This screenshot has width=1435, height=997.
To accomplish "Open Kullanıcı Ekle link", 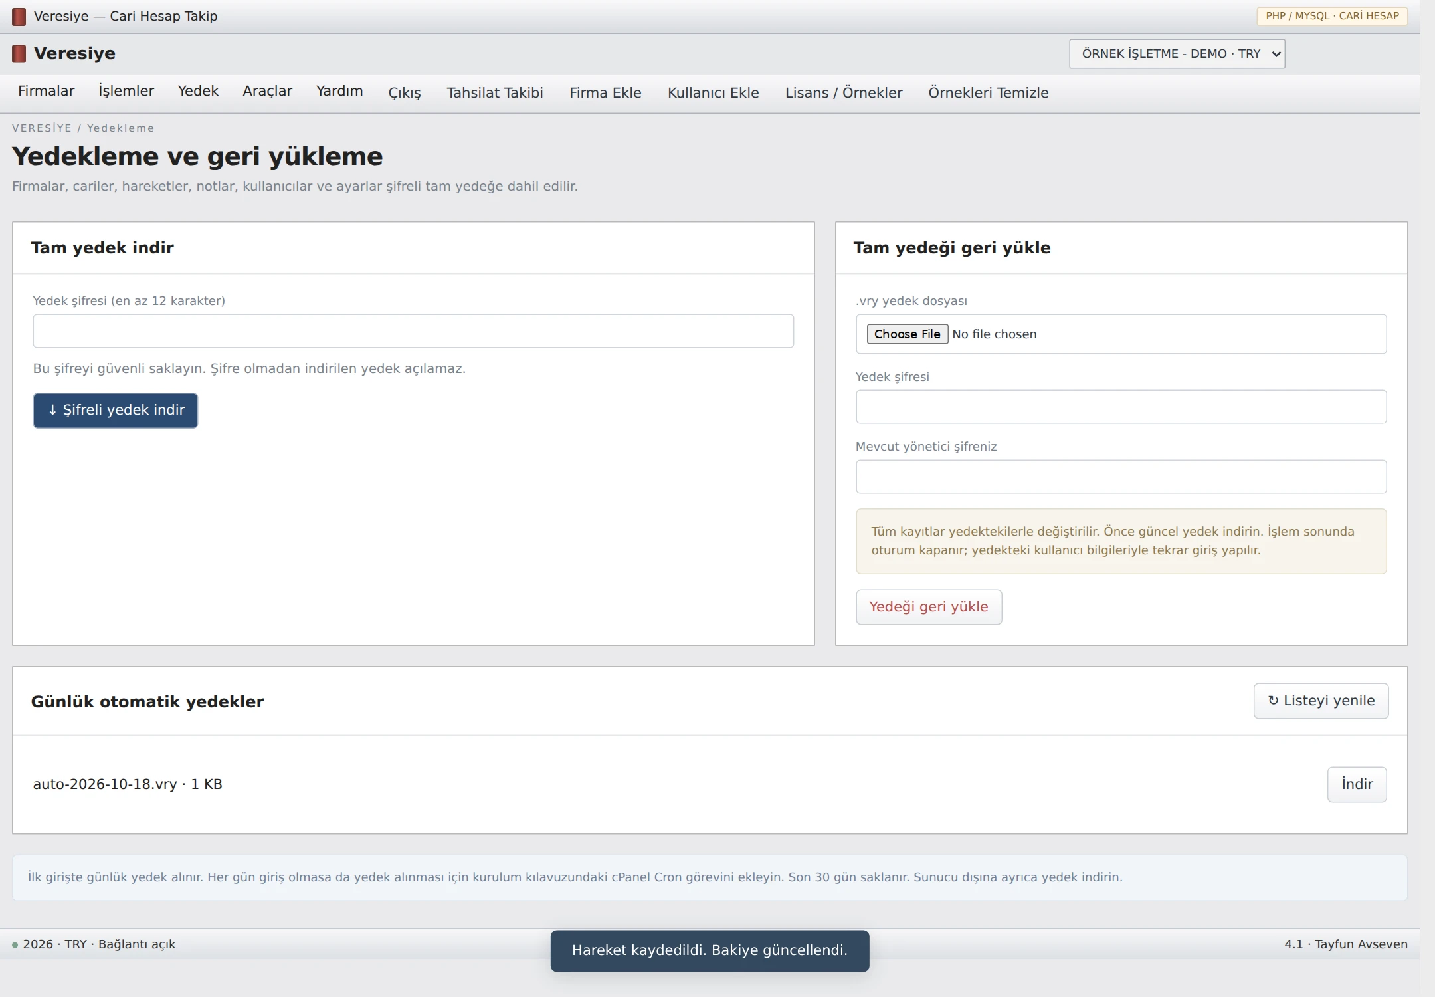I will (713, 93).
